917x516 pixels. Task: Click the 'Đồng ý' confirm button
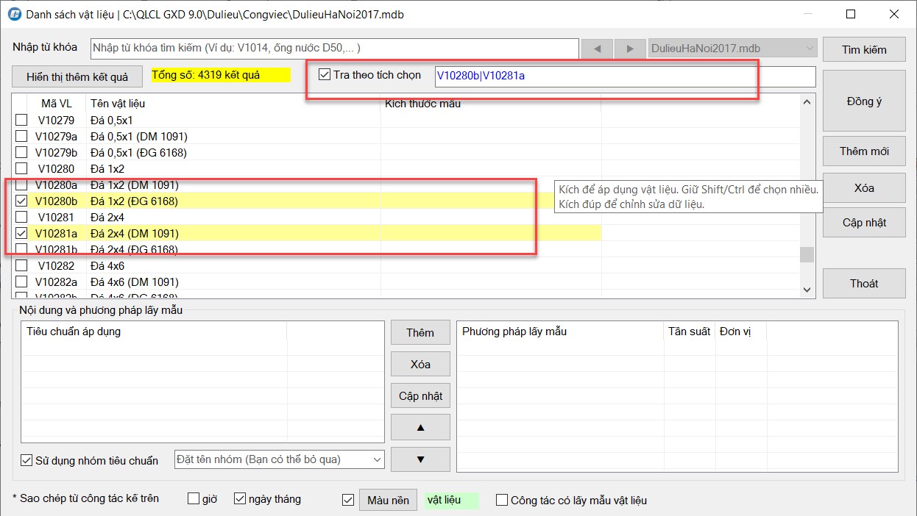[863, 101]
